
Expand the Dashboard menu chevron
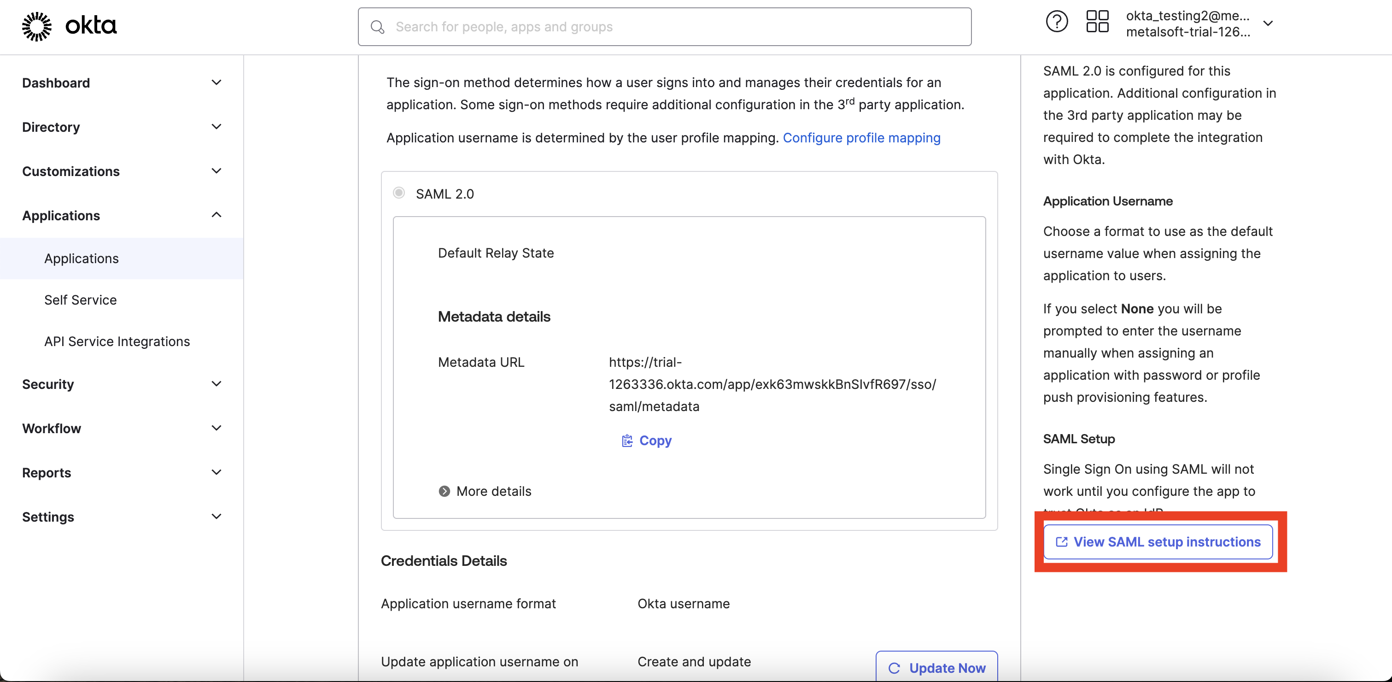tap(216, 82)
